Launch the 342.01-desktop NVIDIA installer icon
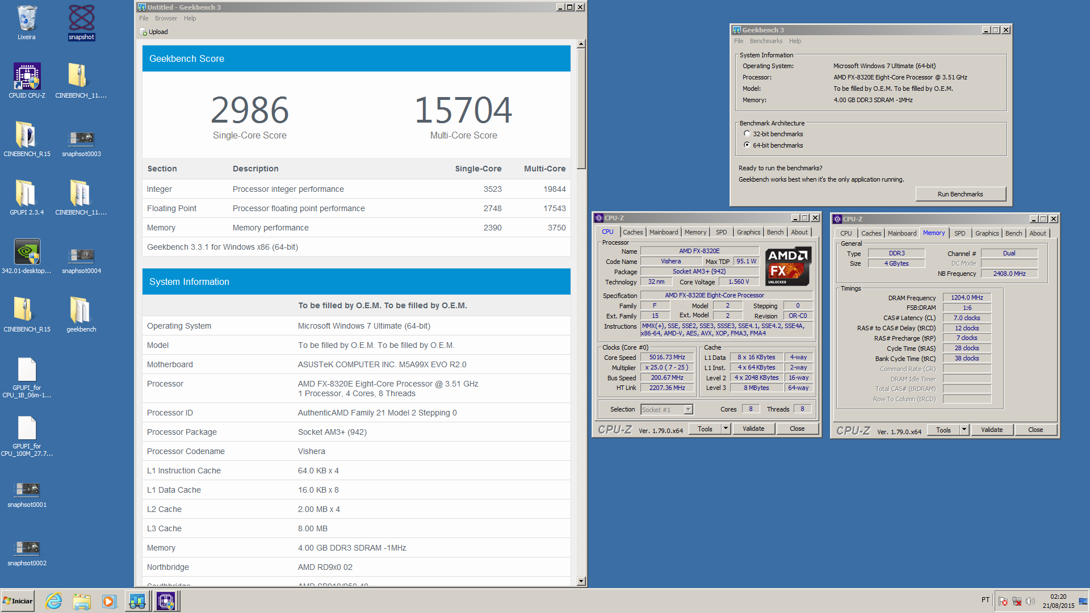 coord(27,257)
